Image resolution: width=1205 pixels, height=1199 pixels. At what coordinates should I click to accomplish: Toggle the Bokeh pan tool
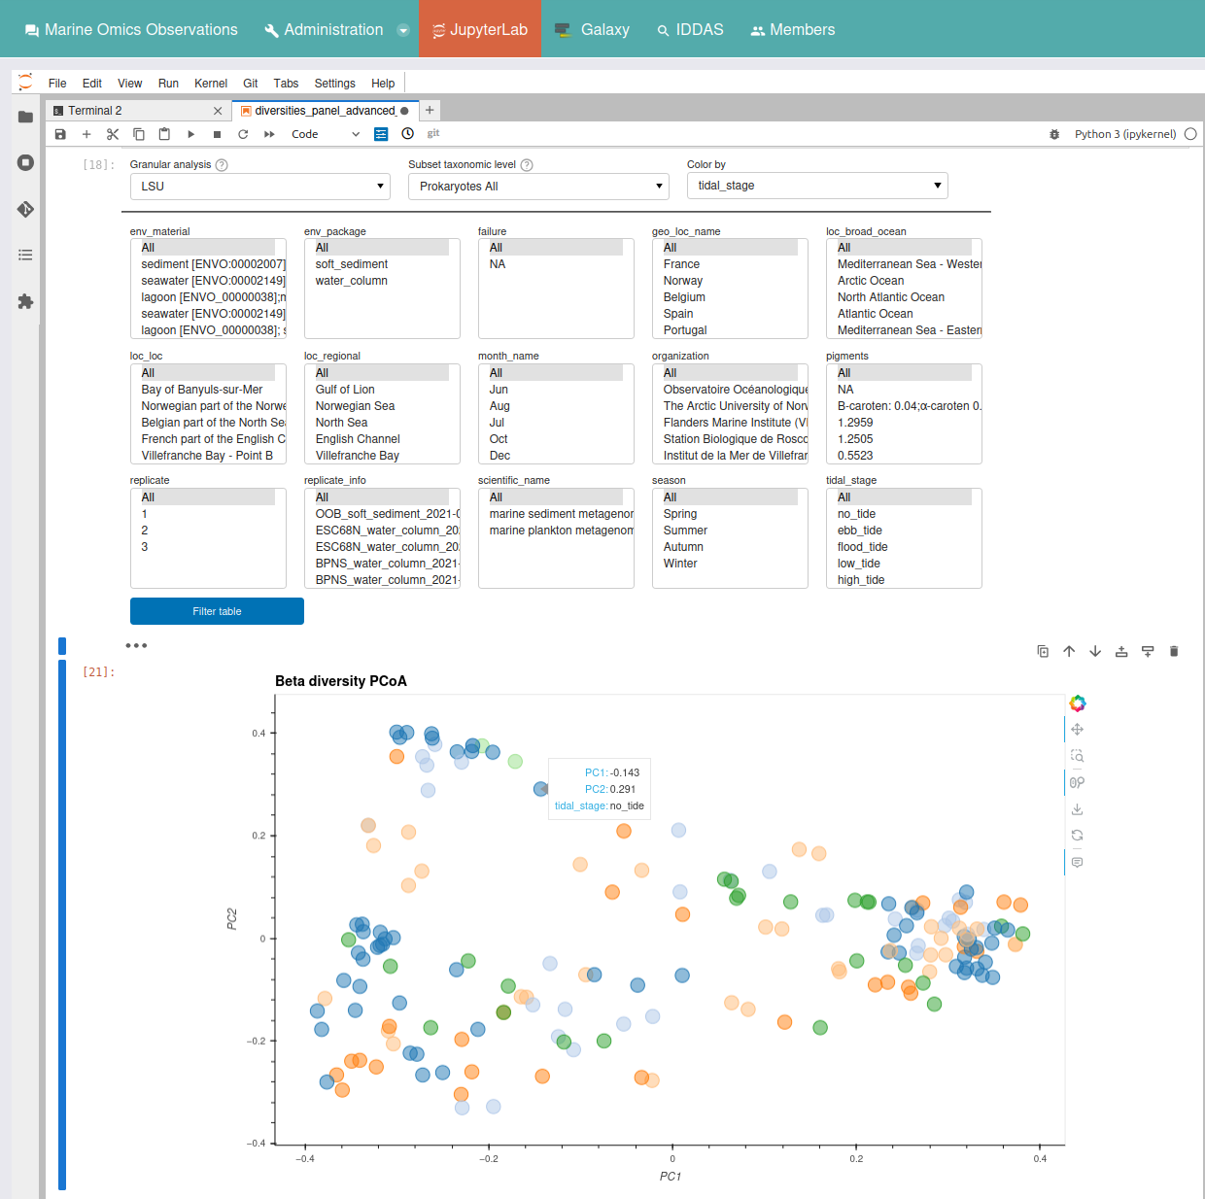[x=1077, y=730]
